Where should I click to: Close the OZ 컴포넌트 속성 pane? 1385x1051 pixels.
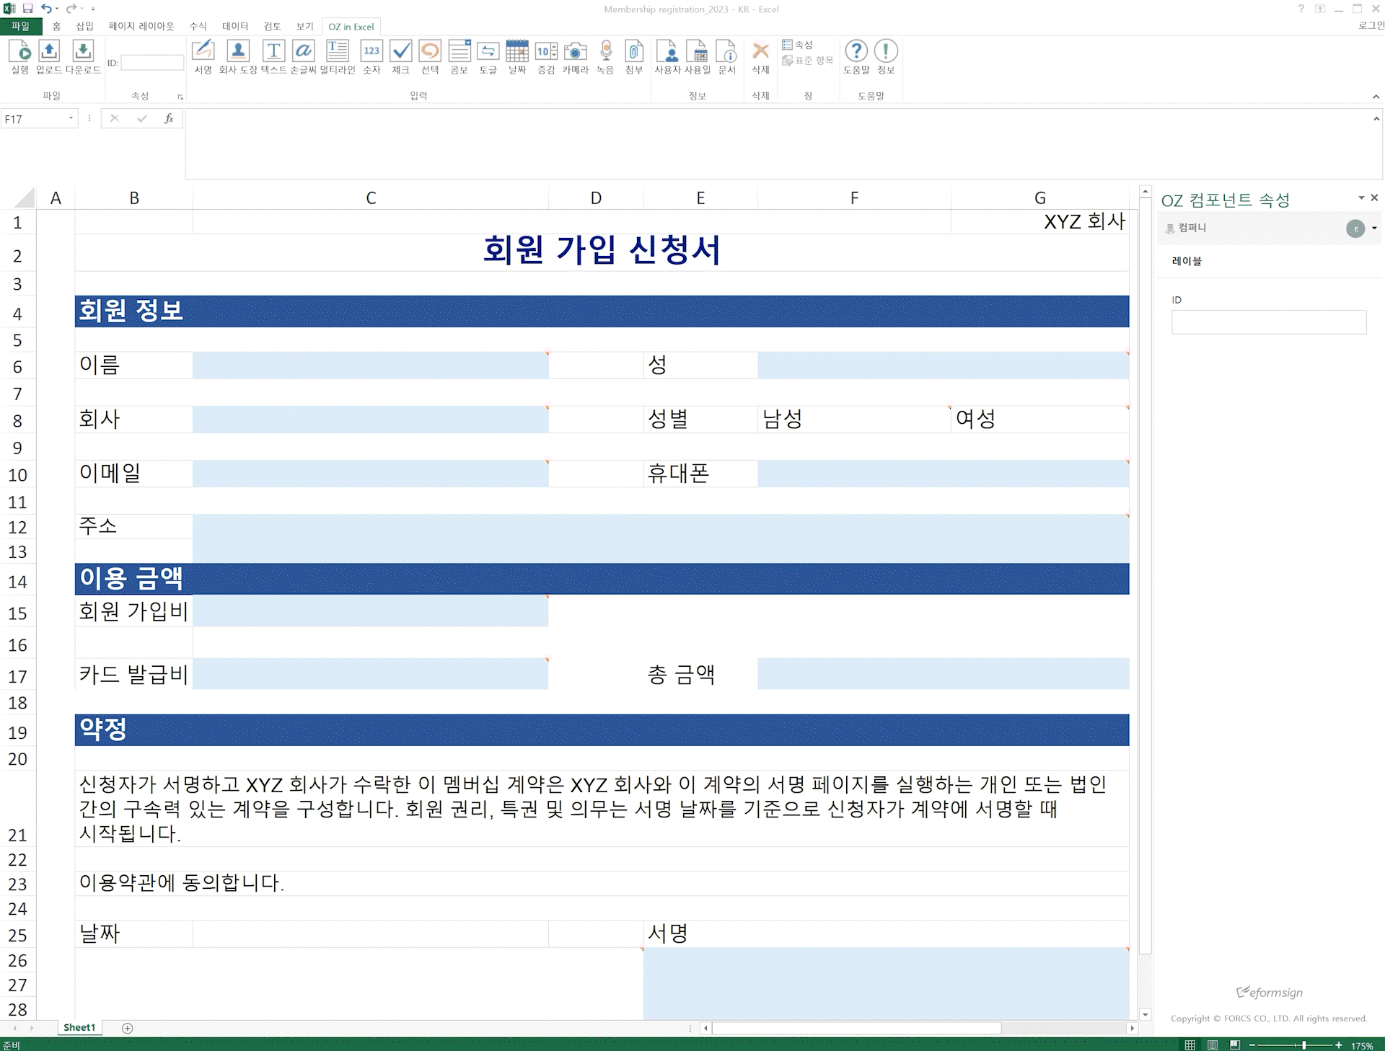click(1374, 198)
